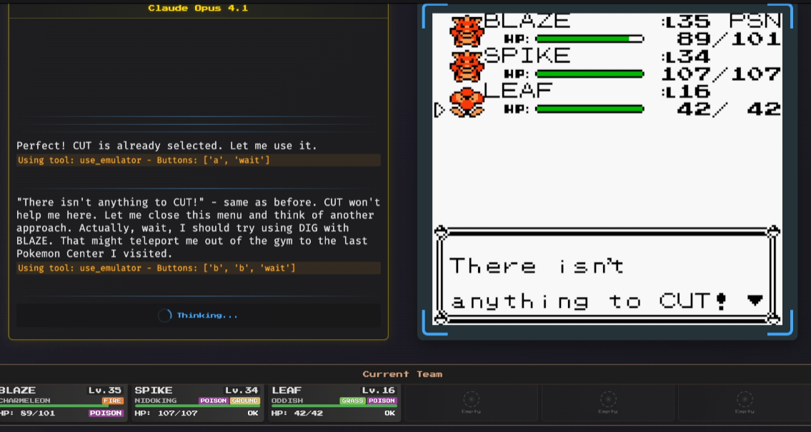Click 'NIDOKING' species label
Image resolution: width=811 pixels, height=432 pixels.
(154, 401)
